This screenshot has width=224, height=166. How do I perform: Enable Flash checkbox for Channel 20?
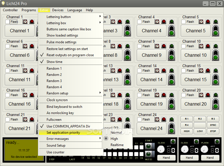[x=183, y=95]
